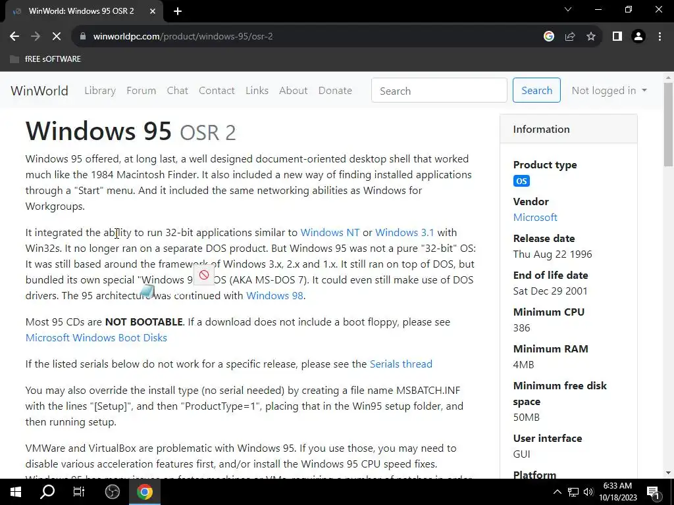
Task: View site information via lock icon
Action: click(x=83, y=37)
